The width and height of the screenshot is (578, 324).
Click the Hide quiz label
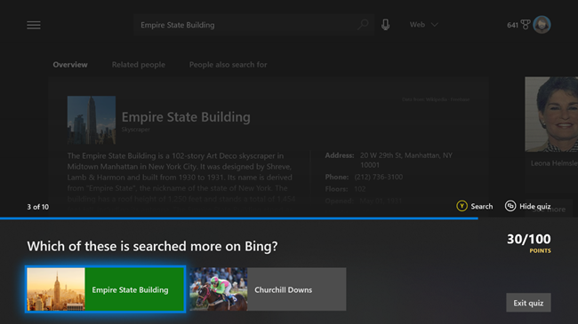coord(534,207)
